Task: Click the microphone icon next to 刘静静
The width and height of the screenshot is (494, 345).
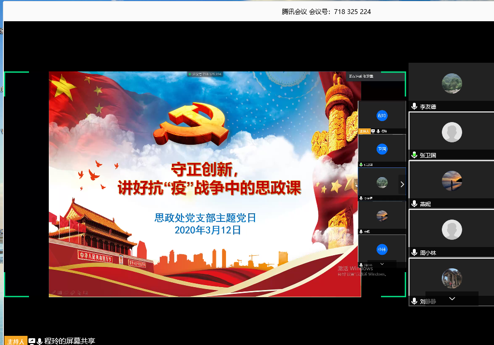Action: pyautogui.click(x=414, y=302)
